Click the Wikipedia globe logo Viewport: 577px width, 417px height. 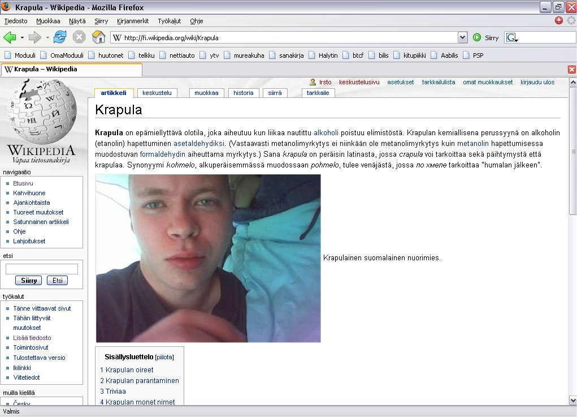click(41, 111)
